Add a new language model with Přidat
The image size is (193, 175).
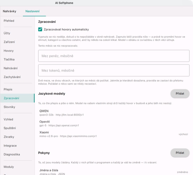point(180,94)
